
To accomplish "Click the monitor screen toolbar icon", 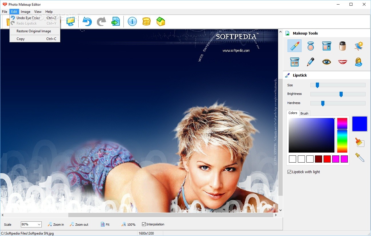I will tap(70, 21).
